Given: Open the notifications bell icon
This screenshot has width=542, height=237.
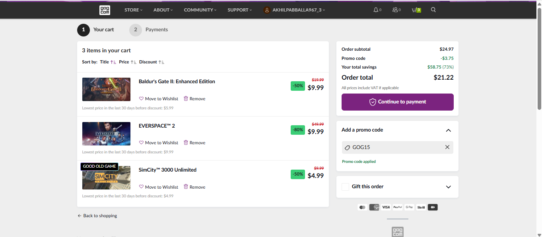Looking at the screenshot, I should pyautogui.click(x=376, y=10).
